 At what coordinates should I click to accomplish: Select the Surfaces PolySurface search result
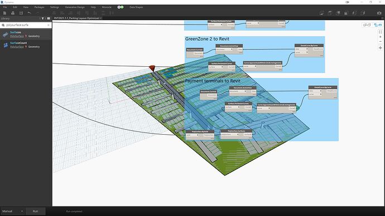pos(26,35)
